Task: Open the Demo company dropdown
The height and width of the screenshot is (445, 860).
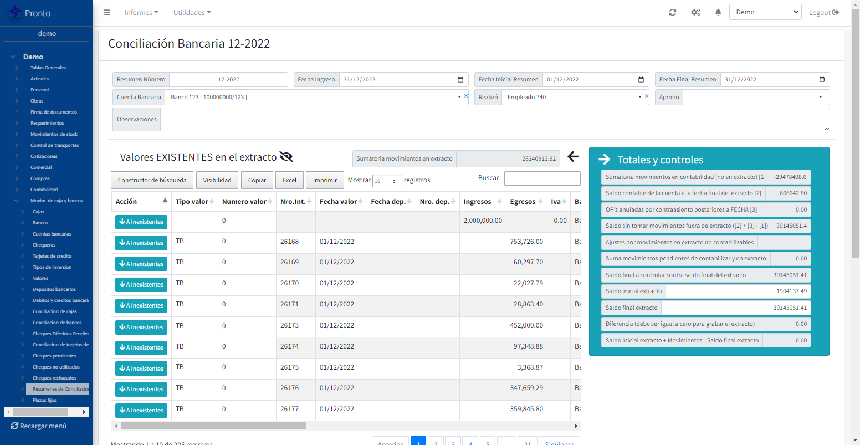Action: (765, 12)
